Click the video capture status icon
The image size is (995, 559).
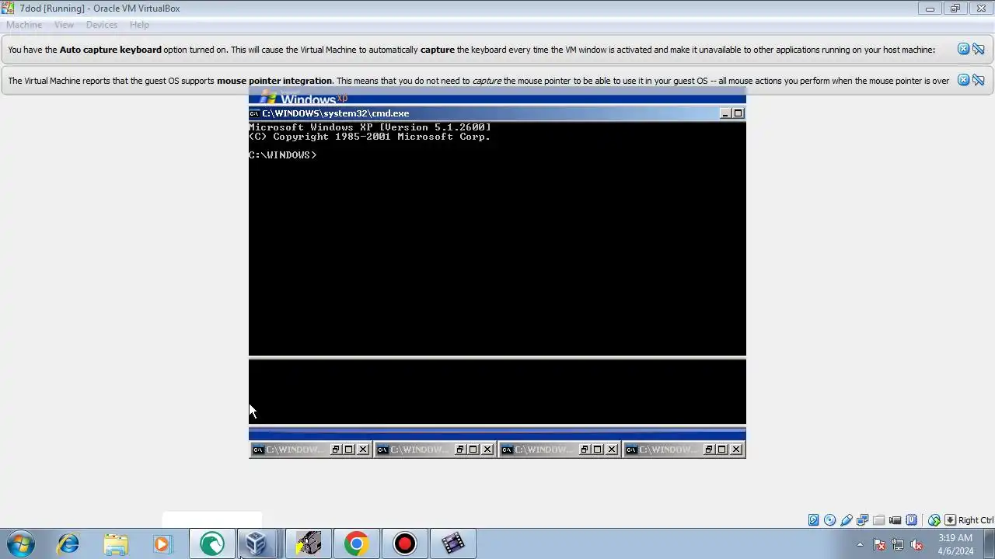tap(895, 520)
